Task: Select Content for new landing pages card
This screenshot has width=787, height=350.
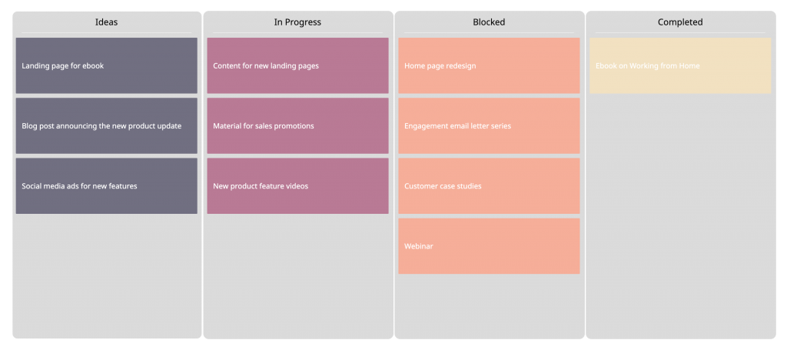Action: coord(297,66)
